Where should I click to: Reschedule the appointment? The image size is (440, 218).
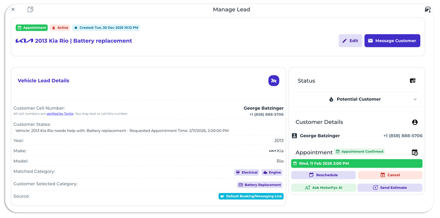click(323, 175)
